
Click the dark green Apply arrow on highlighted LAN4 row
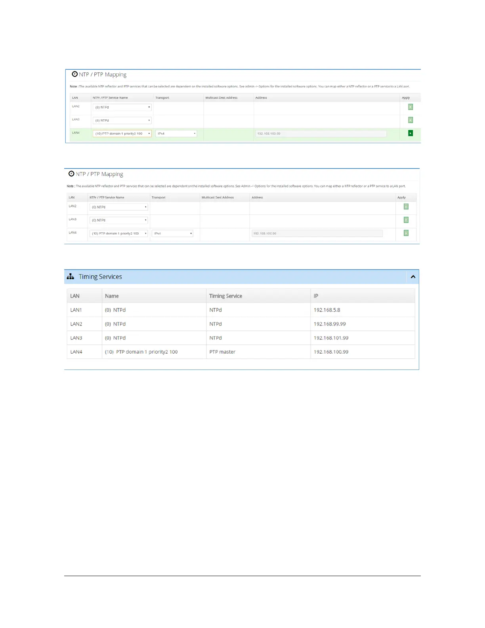411,133
